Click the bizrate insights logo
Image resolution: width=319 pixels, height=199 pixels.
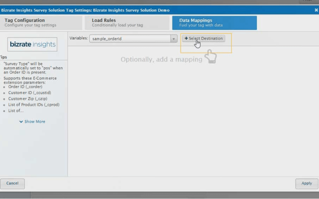[32, 44]
